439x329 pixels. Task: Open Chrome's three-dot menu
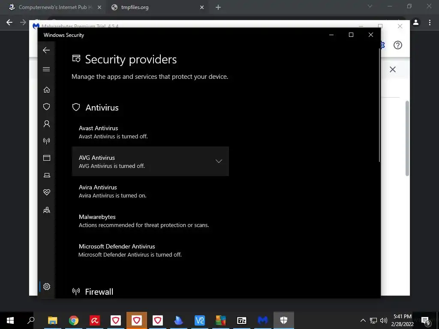tap(430, 22)
